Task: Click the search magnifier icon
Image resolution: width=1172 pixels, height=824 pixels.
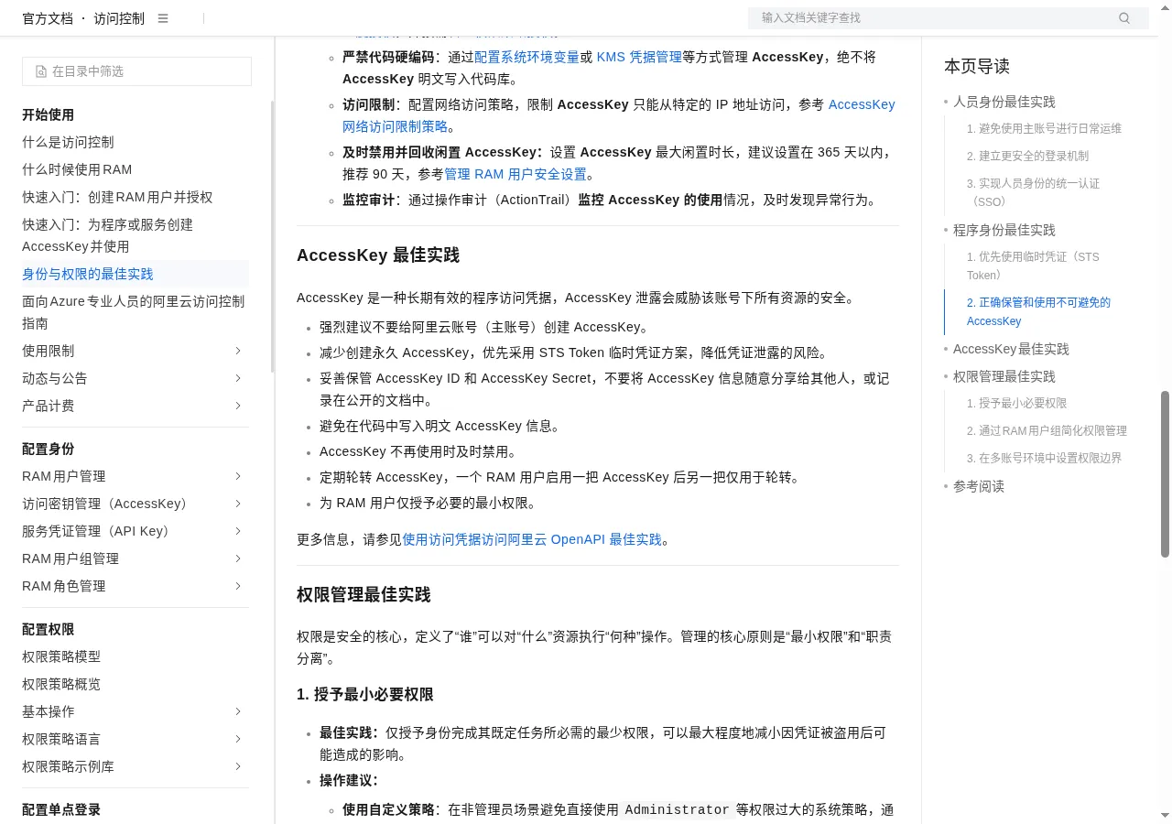Action: (x=1124, y=18)
